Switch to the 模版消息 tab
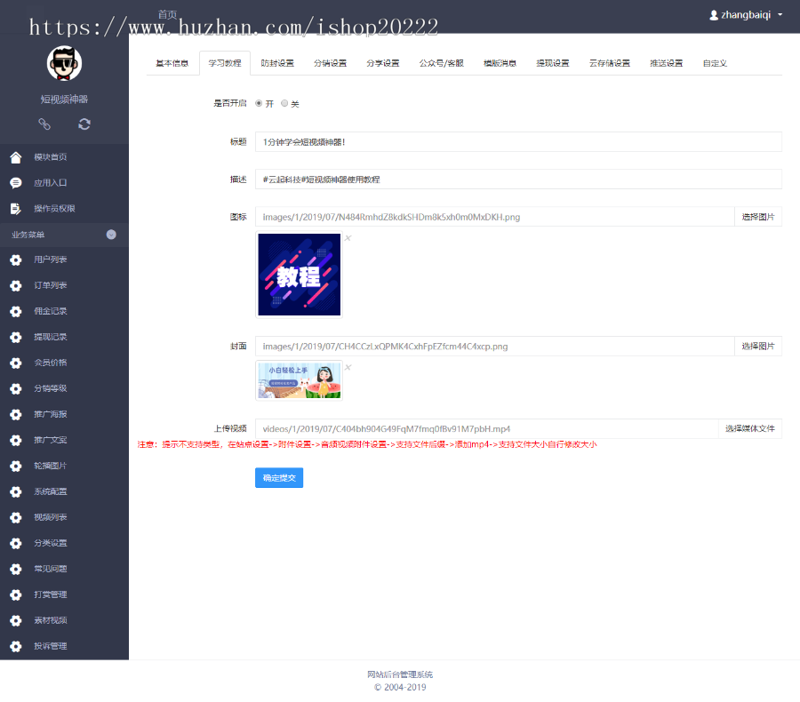 (x=500, y=63)
